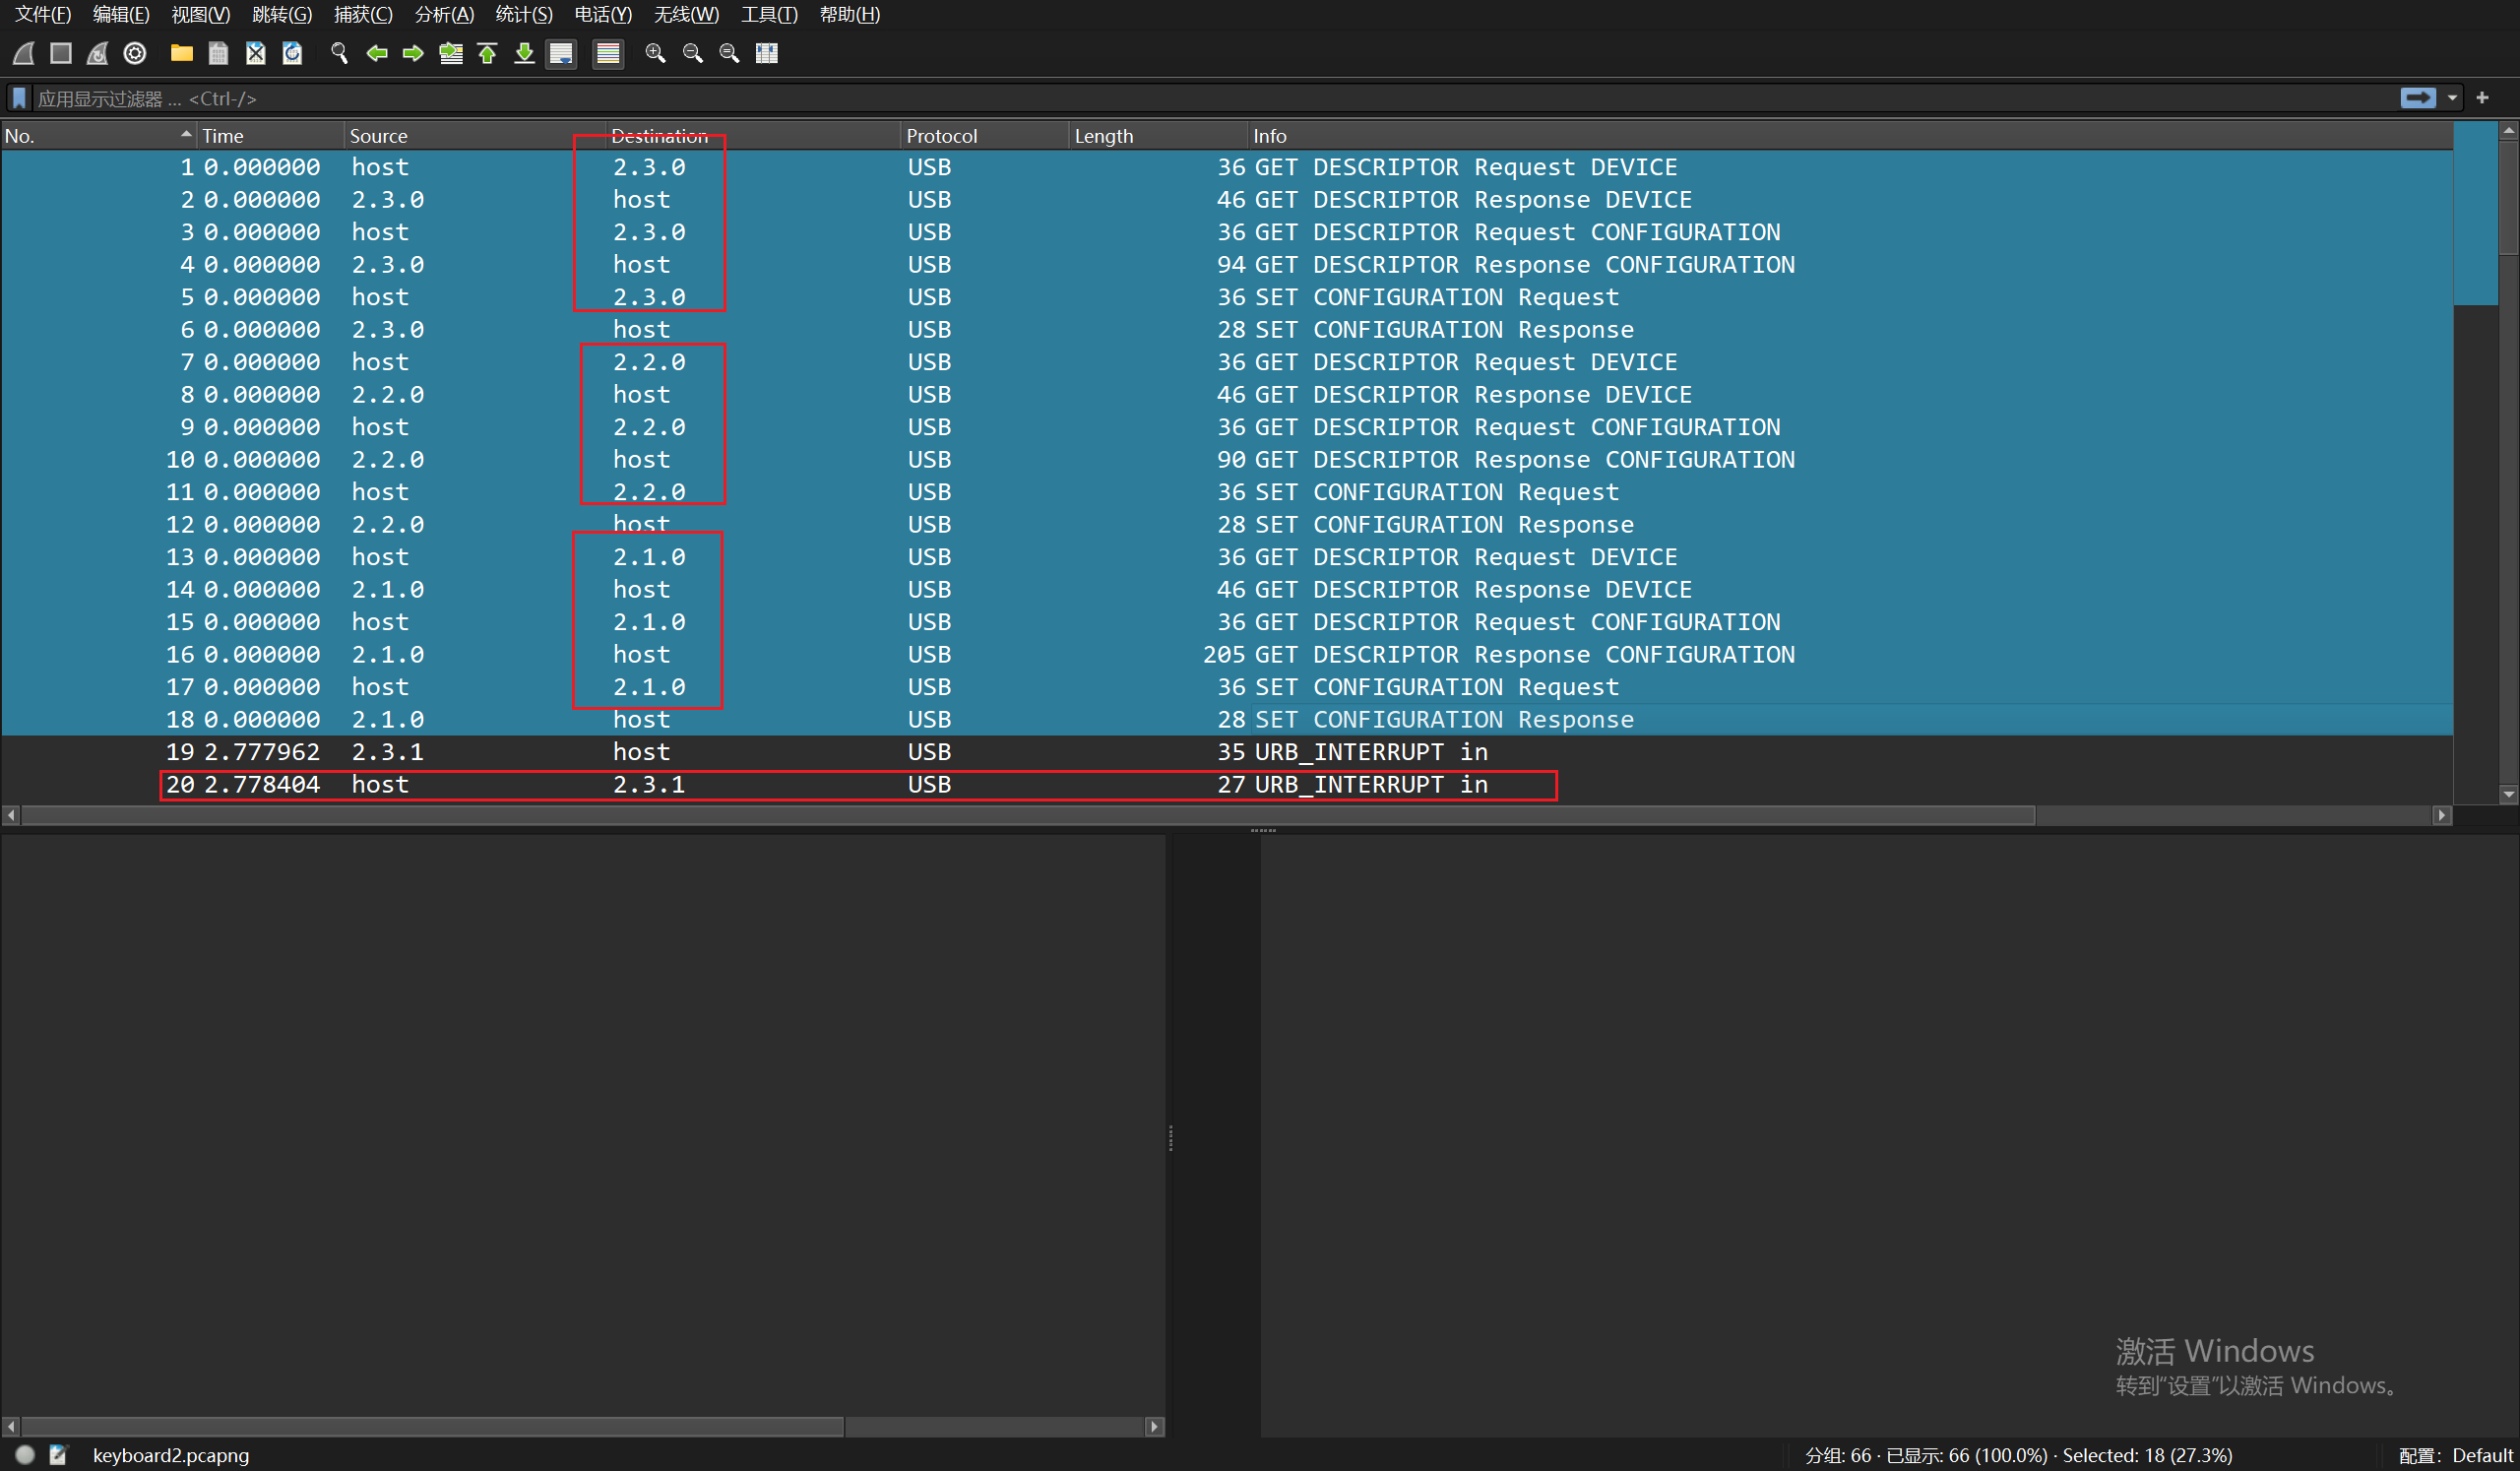This screenshot has width=2520, height=1471.
Task: Open display filter history dropdown arrow
Action: coord(2452,98)
